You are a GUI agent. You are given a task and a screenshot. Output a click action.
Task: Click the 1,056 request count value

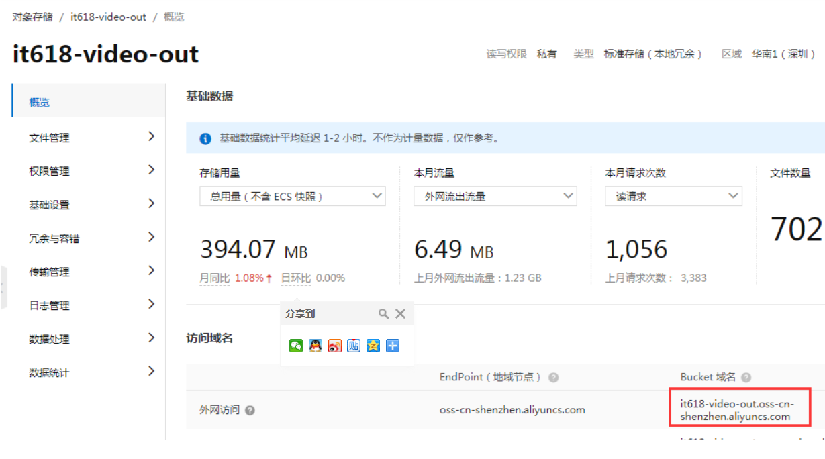point(636,250)
